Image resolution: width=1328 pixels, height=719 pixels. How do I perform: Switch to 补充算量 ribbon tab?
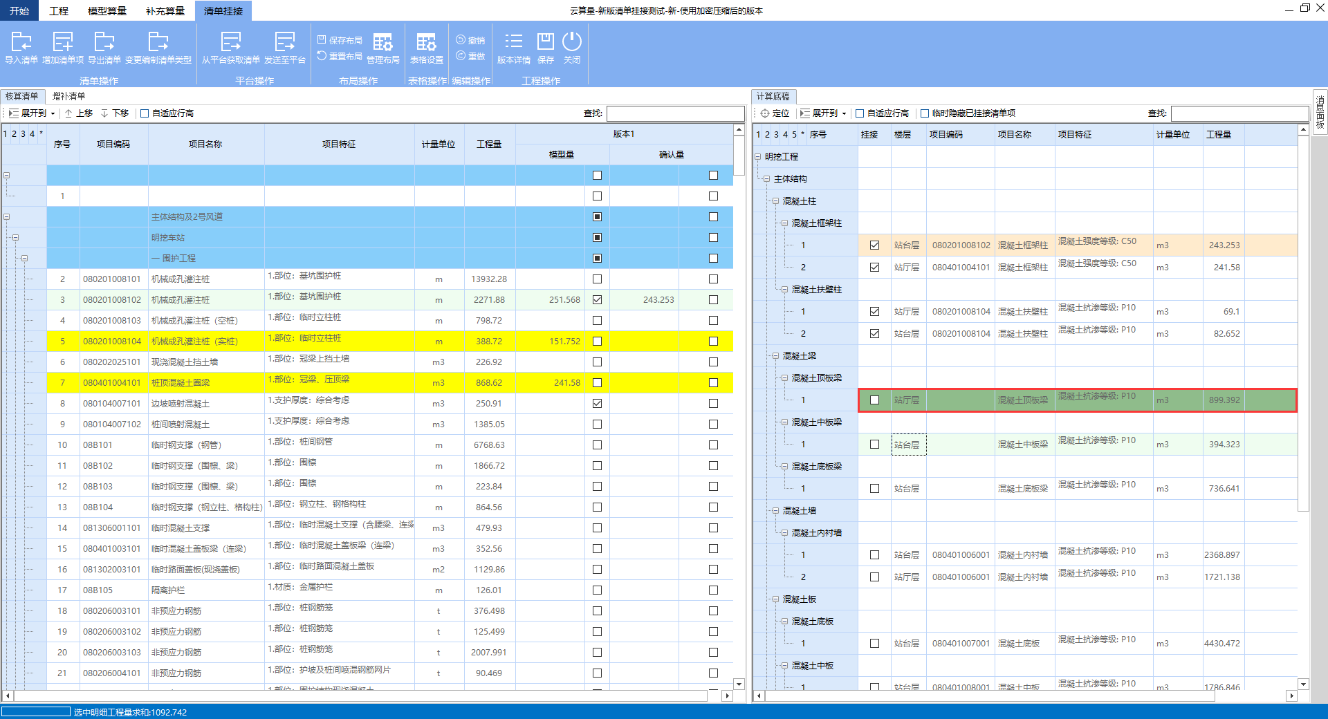165,11
